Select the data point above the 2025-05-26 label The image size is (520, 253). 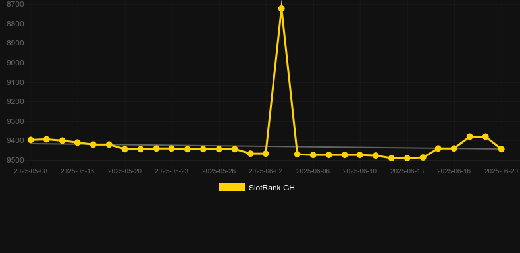tap(219, 149)
